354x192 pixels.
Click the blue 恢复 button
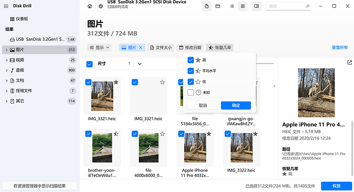coord(336,186)
